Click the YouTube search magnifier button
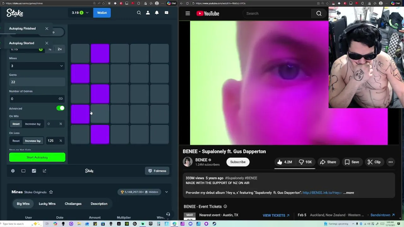 (319, 13)
